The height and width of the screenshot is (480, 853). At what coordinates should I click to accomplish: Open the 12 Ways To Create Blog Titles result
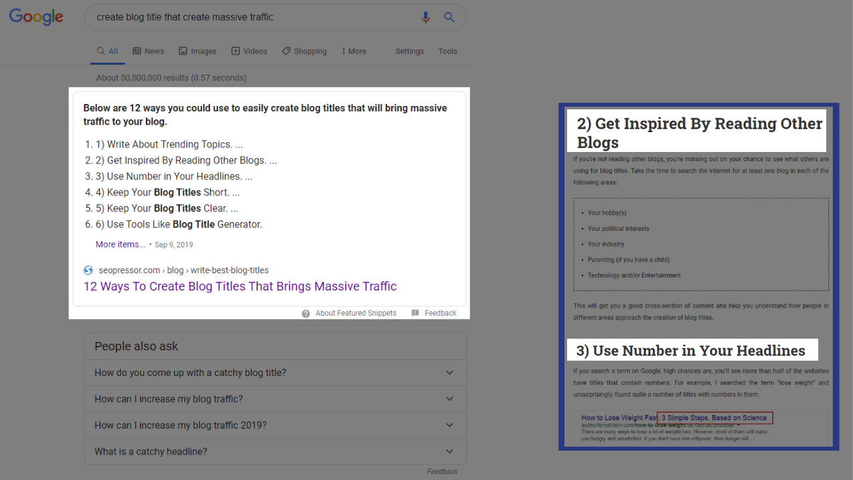(240, 287)
